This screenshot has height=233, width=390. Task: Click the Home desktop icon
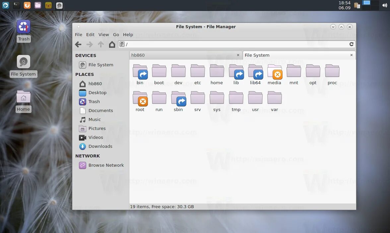coord(23,97)
